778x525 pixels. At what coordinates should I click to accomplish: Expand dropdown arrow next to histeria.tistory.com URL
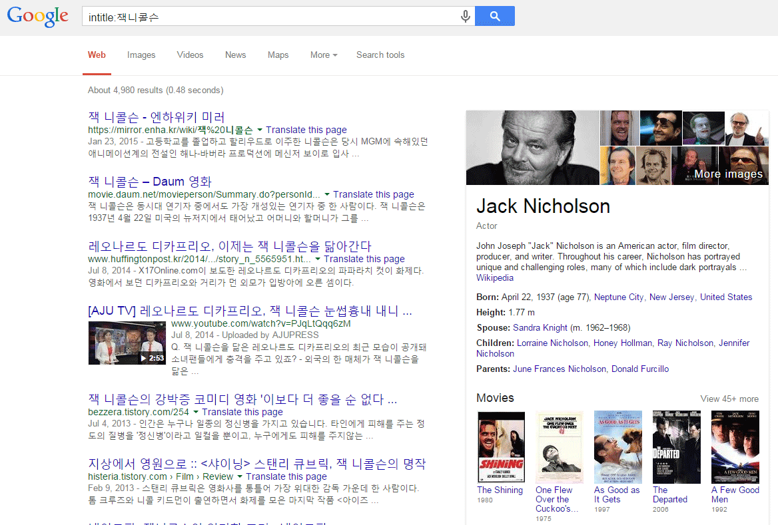[240, 476]
